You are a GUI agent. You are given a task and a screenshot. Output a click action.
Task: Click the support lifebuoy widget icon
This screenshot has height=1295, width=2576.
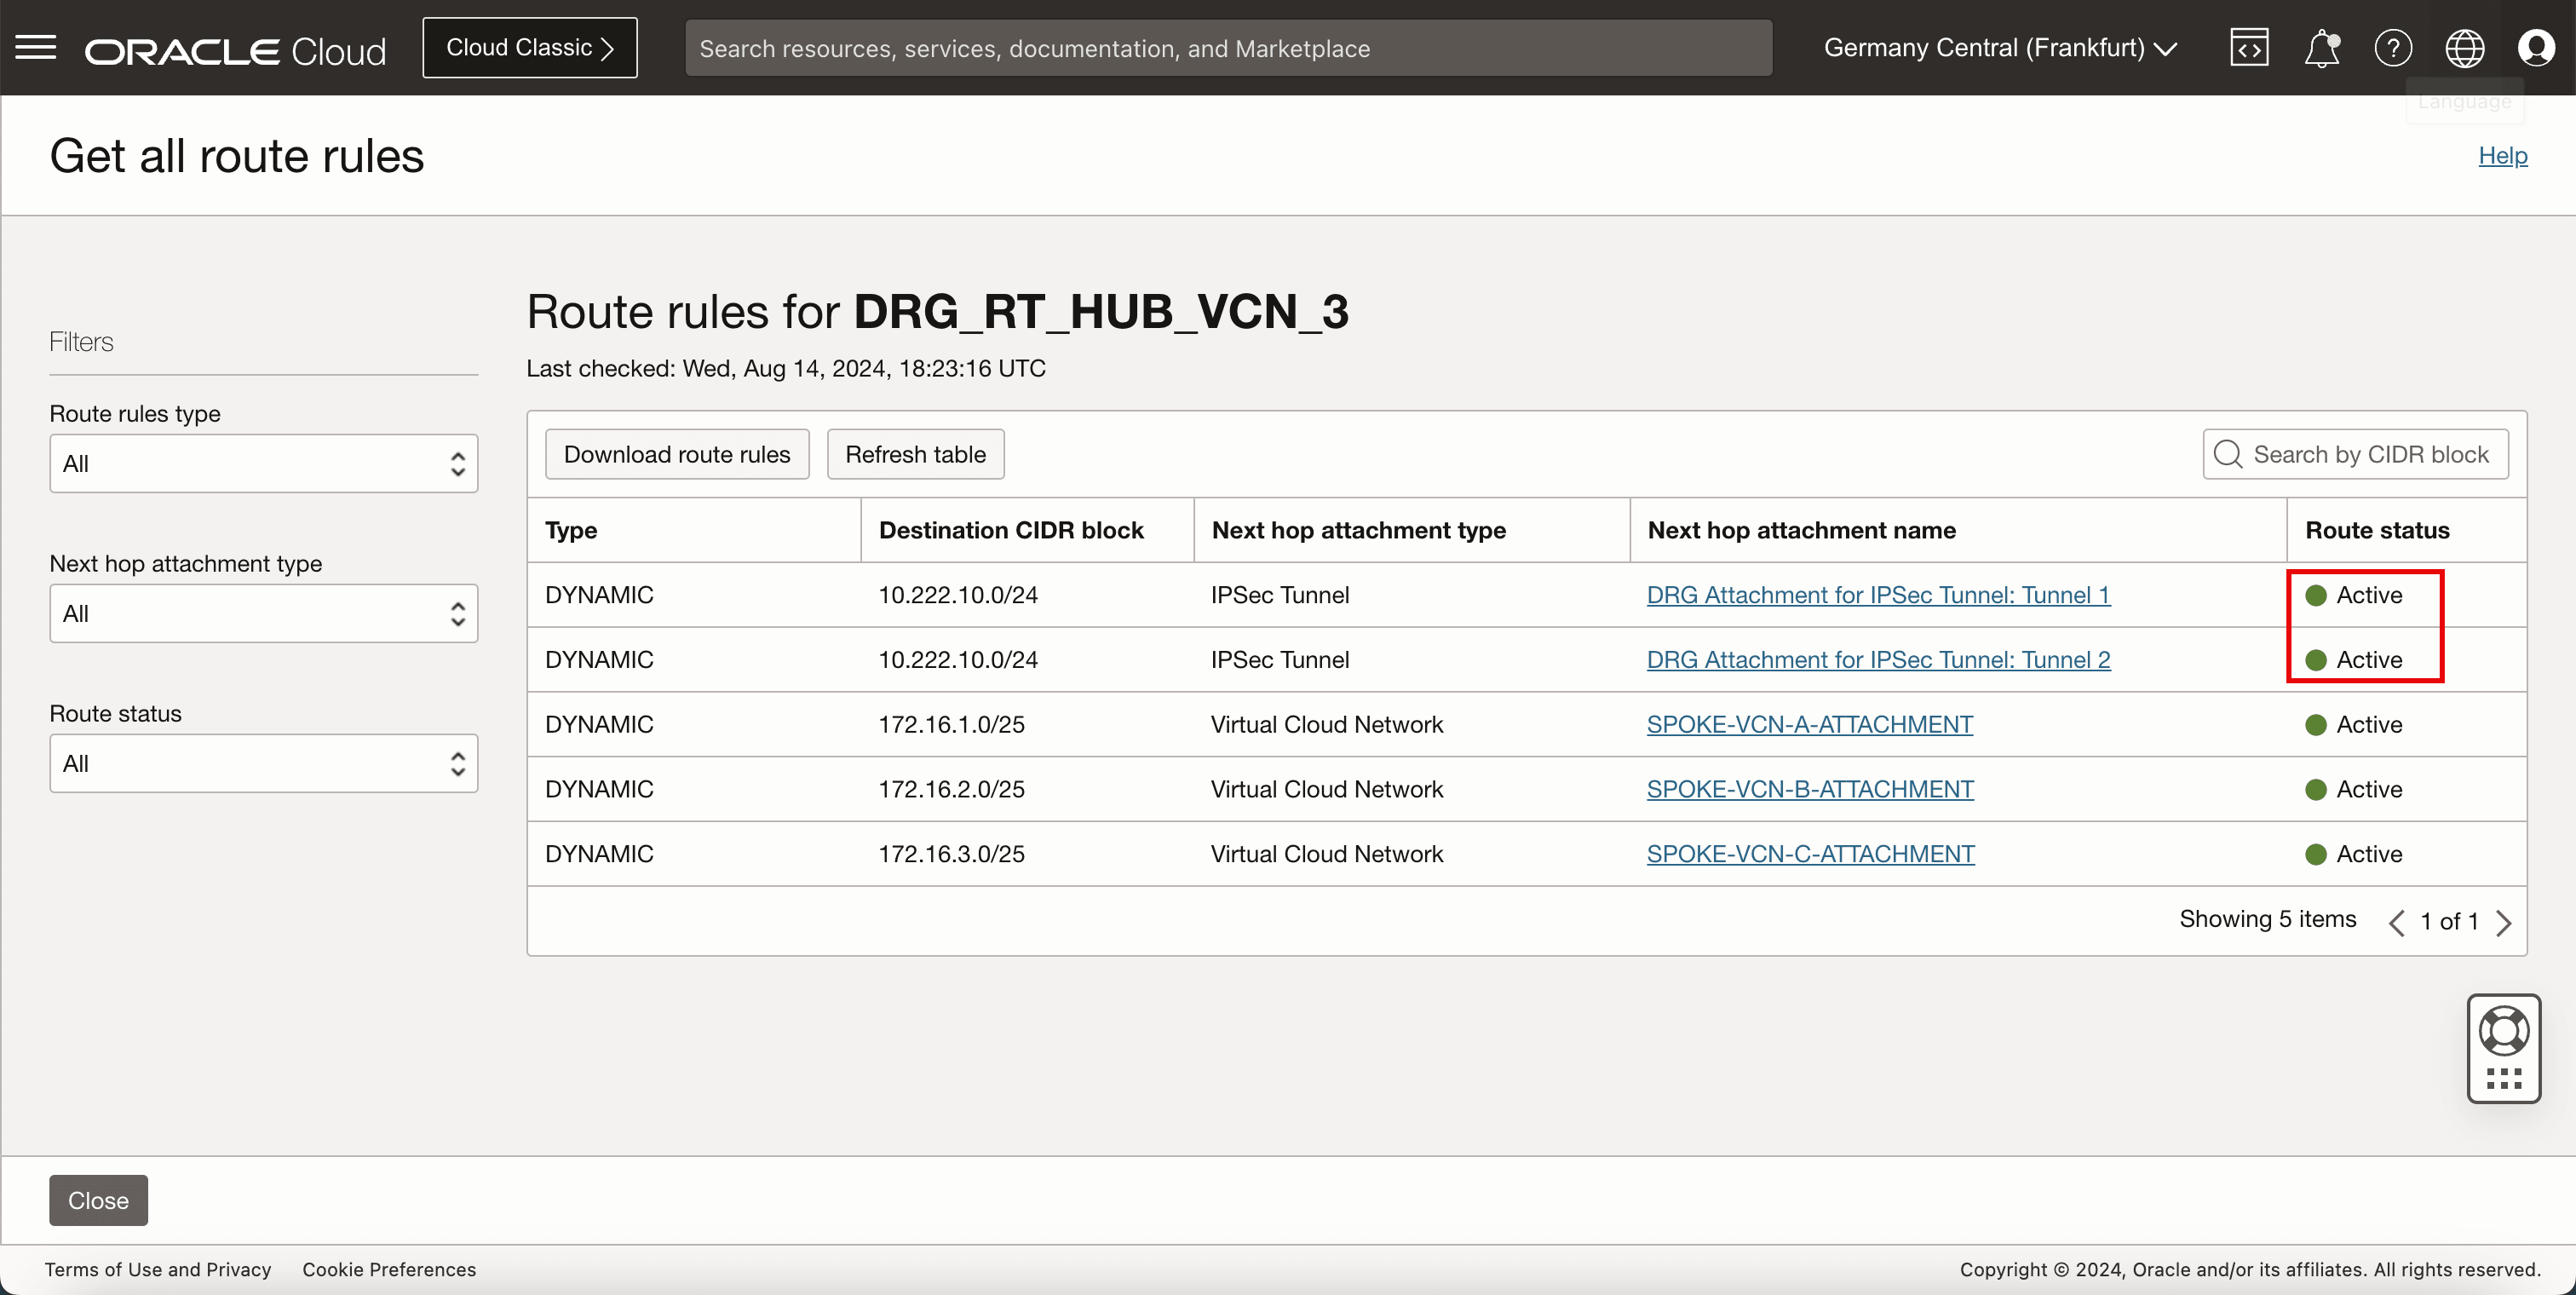pos(2503,1031)
